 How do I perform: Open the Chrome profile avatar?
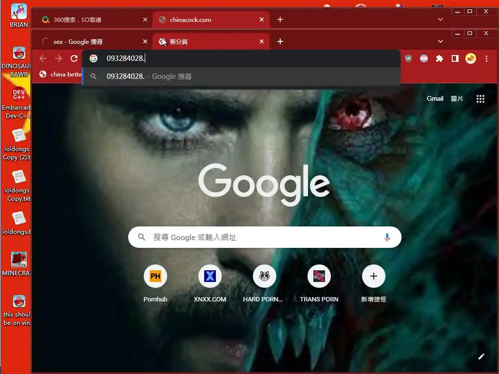(471, 58)
